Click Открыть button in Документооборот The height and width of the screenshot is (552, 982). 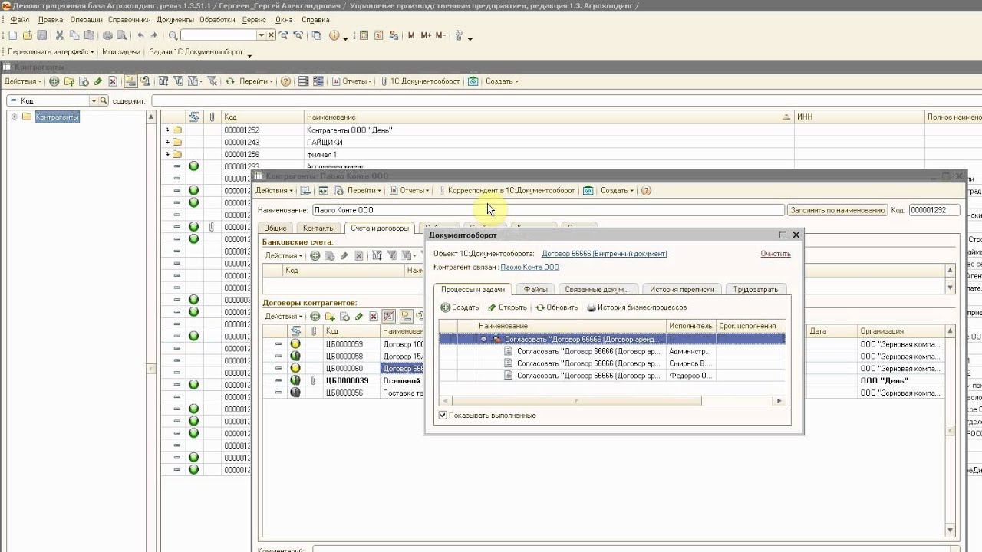point(507,307)
